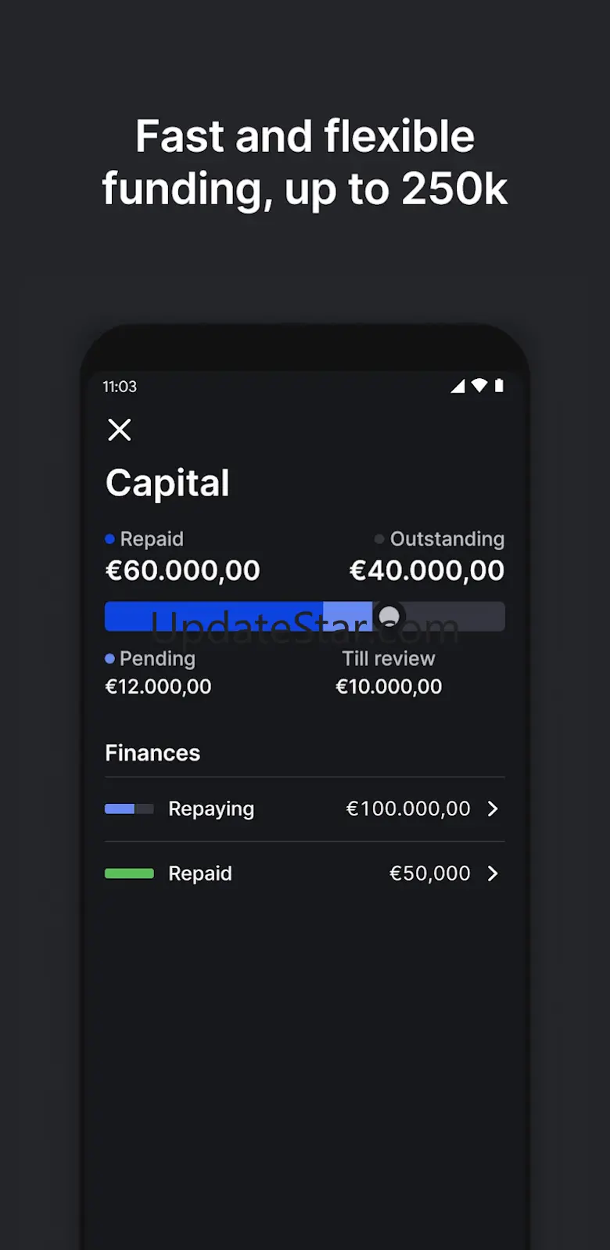Click the 11:03 clock in the status bar

point(120,387)
